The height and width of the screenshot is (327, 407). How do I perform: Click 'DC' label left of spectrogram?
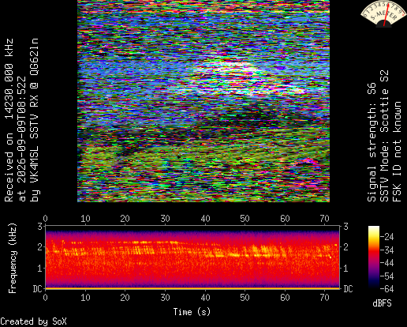37,289
